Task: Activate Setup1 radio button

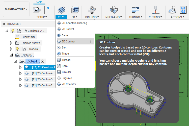Action: point(42,61)
